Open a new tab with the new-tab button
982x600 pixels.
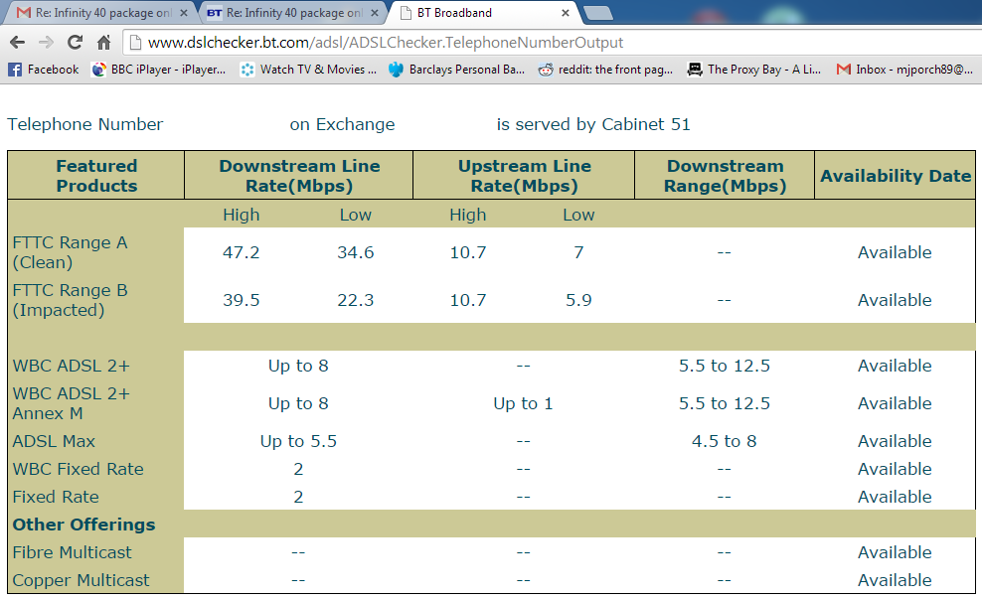[x=598, y=13]
